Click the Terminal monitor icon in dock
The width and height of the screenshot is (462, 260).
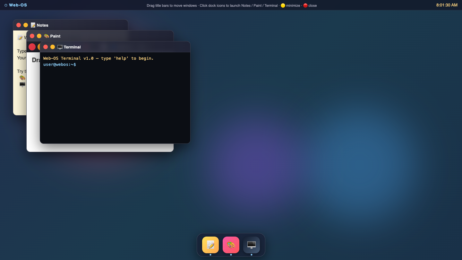pos(252,245)
